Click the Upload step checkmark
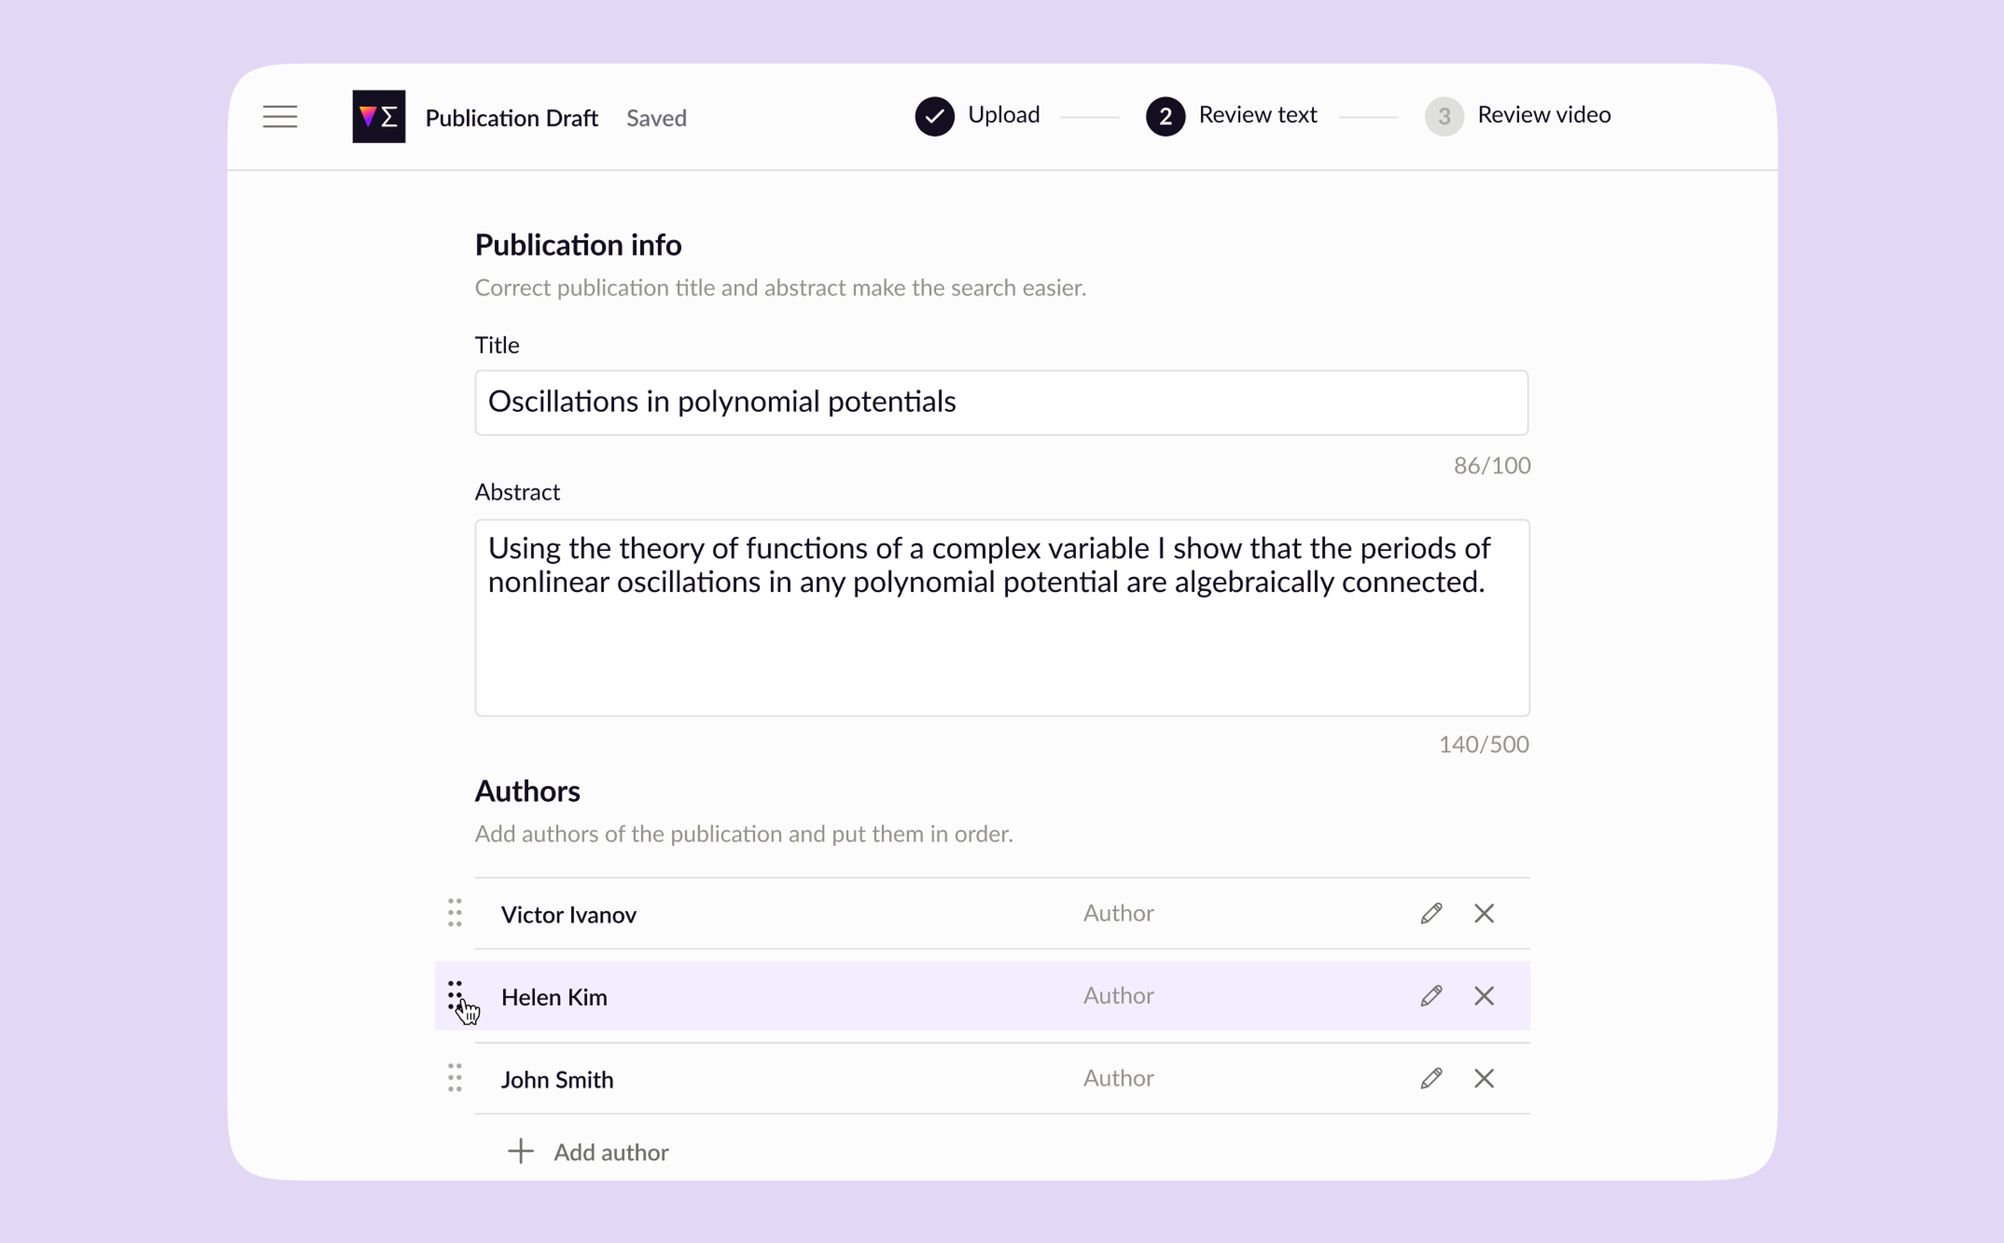 coord(934,116)
